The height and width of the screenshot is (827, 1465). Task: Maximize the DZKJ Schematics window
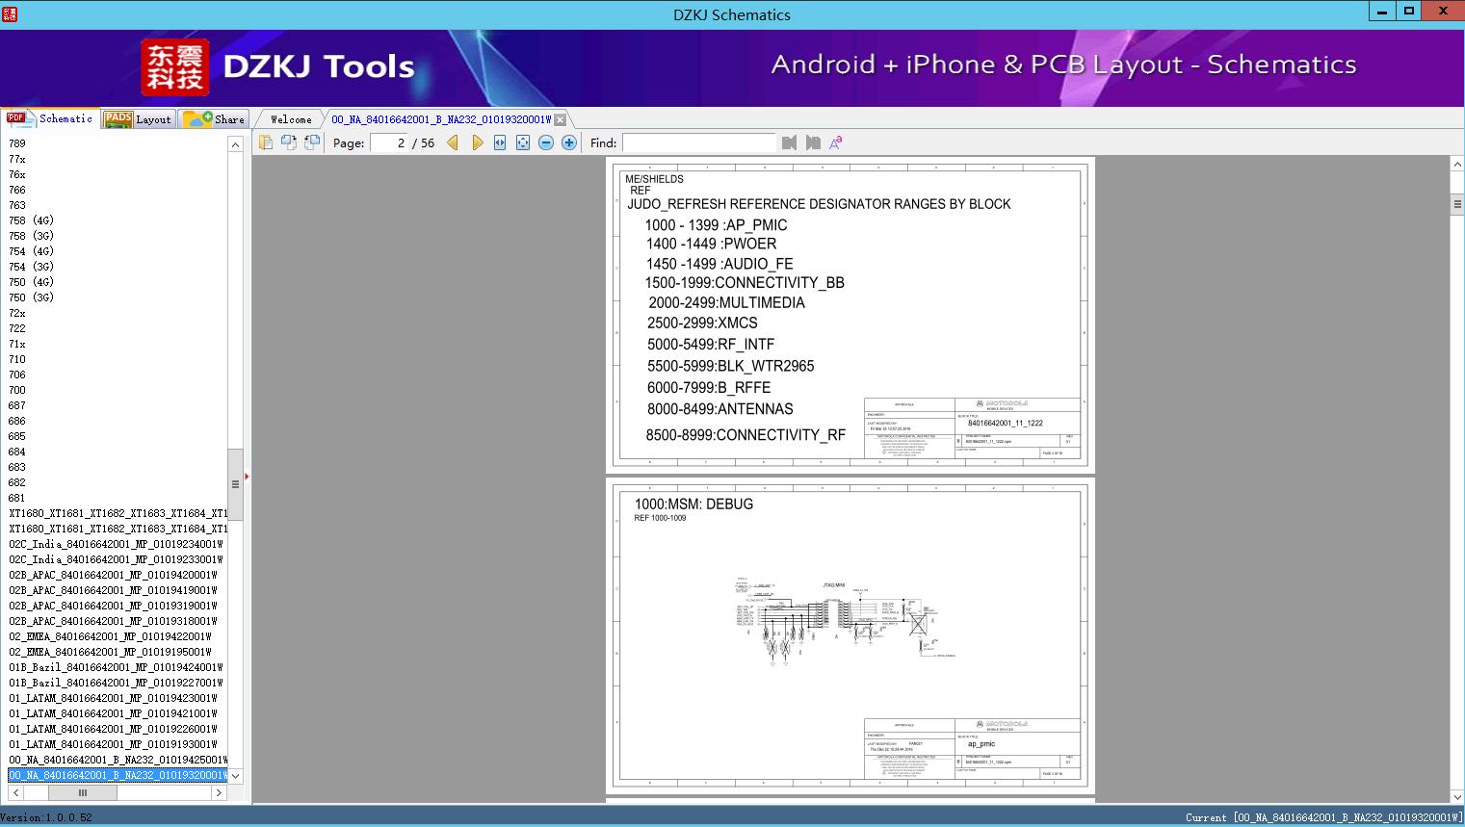(x=1409, y=11)
